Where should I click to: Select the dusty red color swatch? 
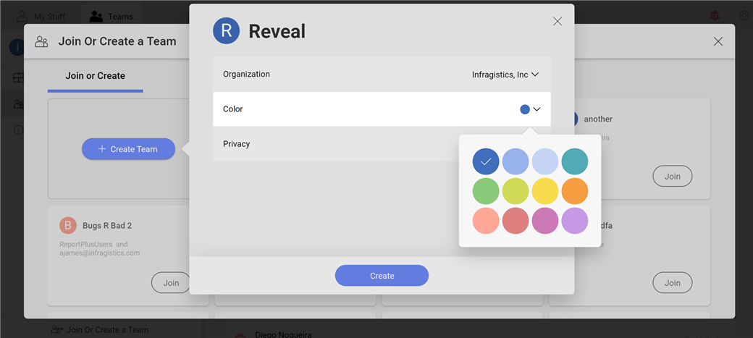click(516, 221)
